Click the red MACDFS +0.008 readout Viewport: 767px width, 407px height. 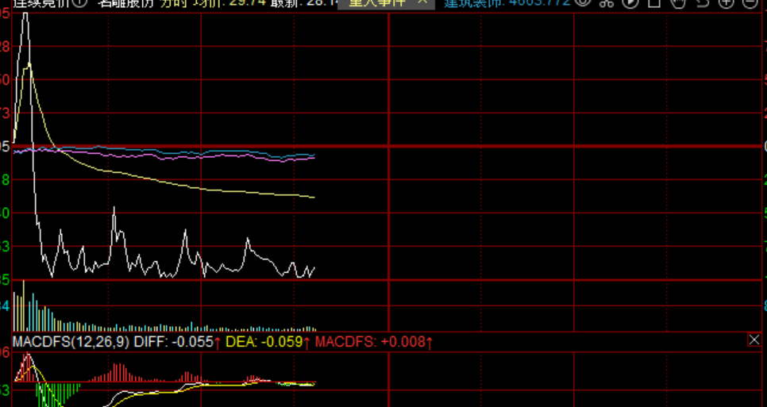click(x=374, y=342)
